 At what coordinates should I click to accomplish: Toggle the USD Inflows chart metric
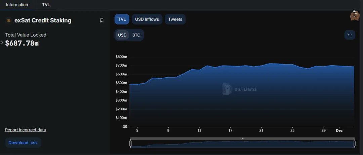(x=147, y=19)
